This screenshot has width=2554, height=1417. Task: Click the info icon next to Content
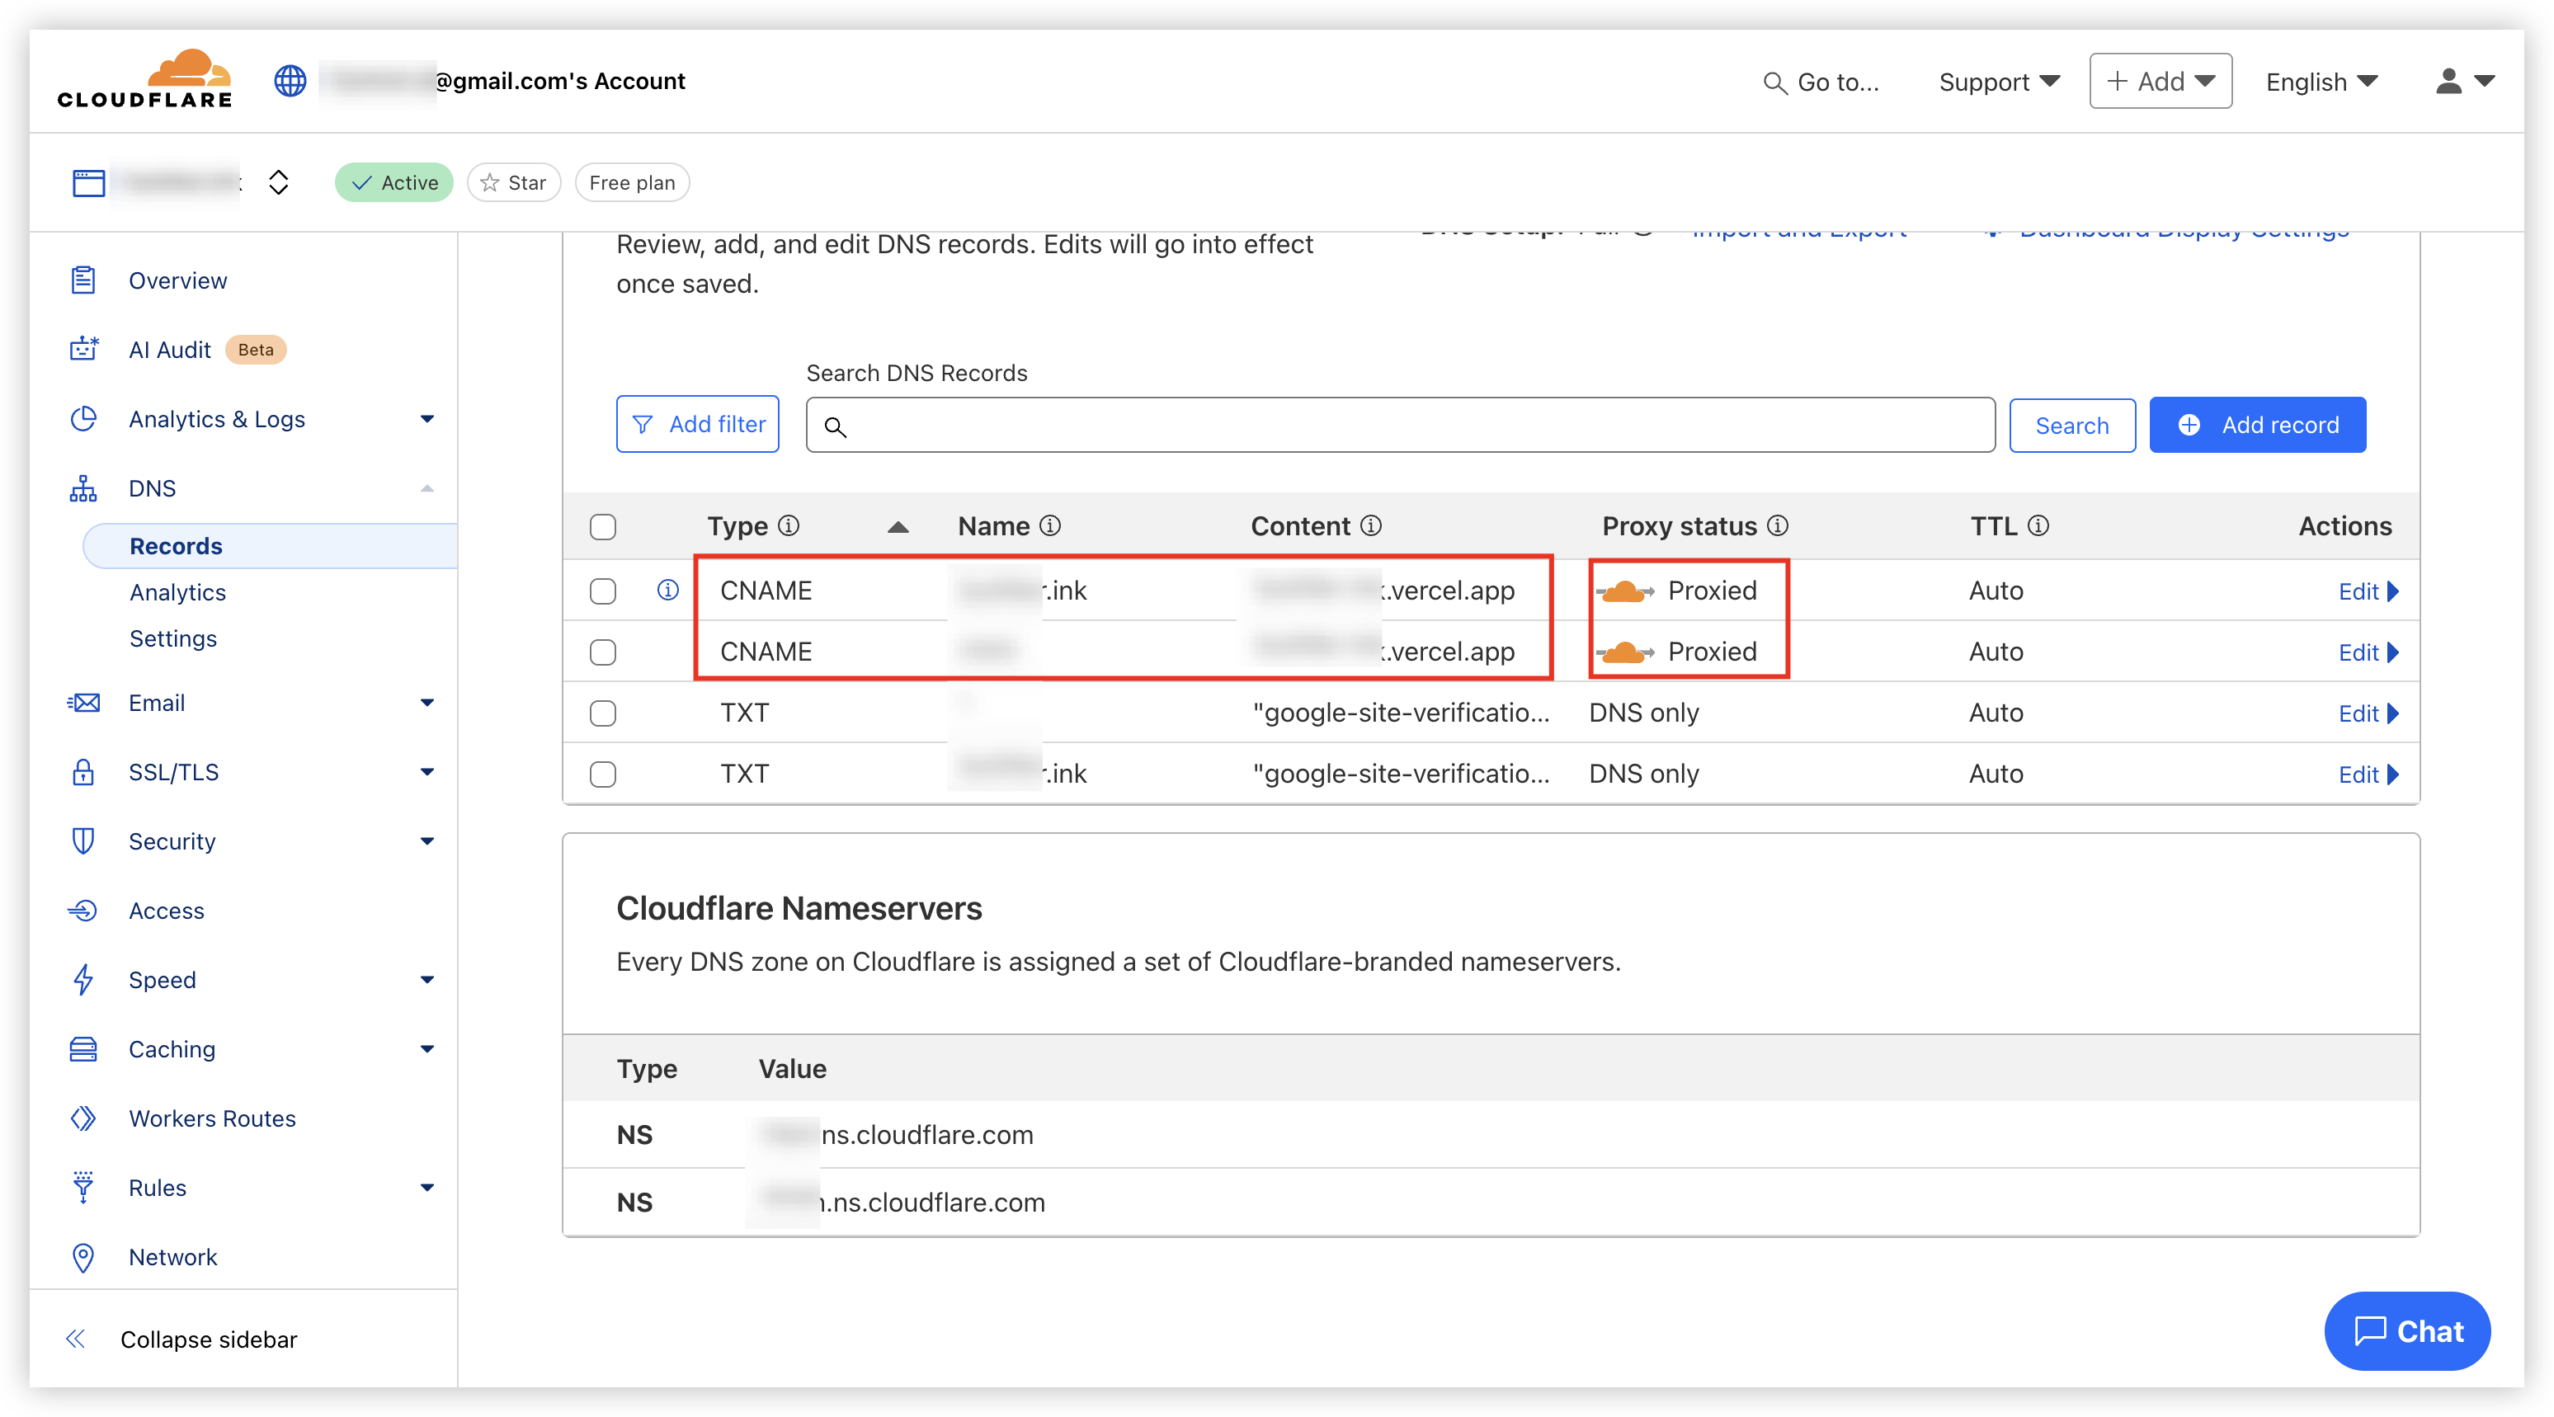click(1371, 525)
